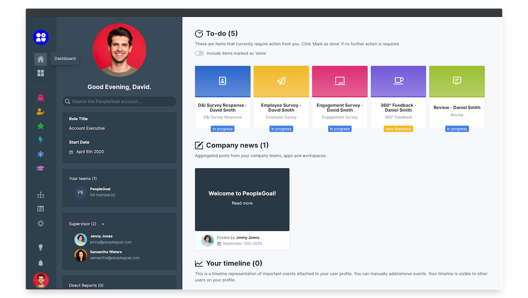Click David's large profile photo
The height and width of the screenshot is (298, 528).
[x=119, y=51]
